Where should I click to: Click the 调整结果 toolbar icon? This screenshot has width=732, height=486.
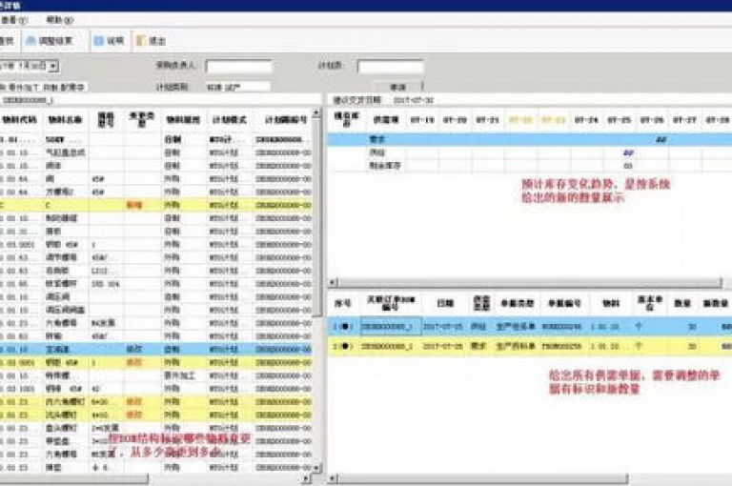(x=49, y=41)
